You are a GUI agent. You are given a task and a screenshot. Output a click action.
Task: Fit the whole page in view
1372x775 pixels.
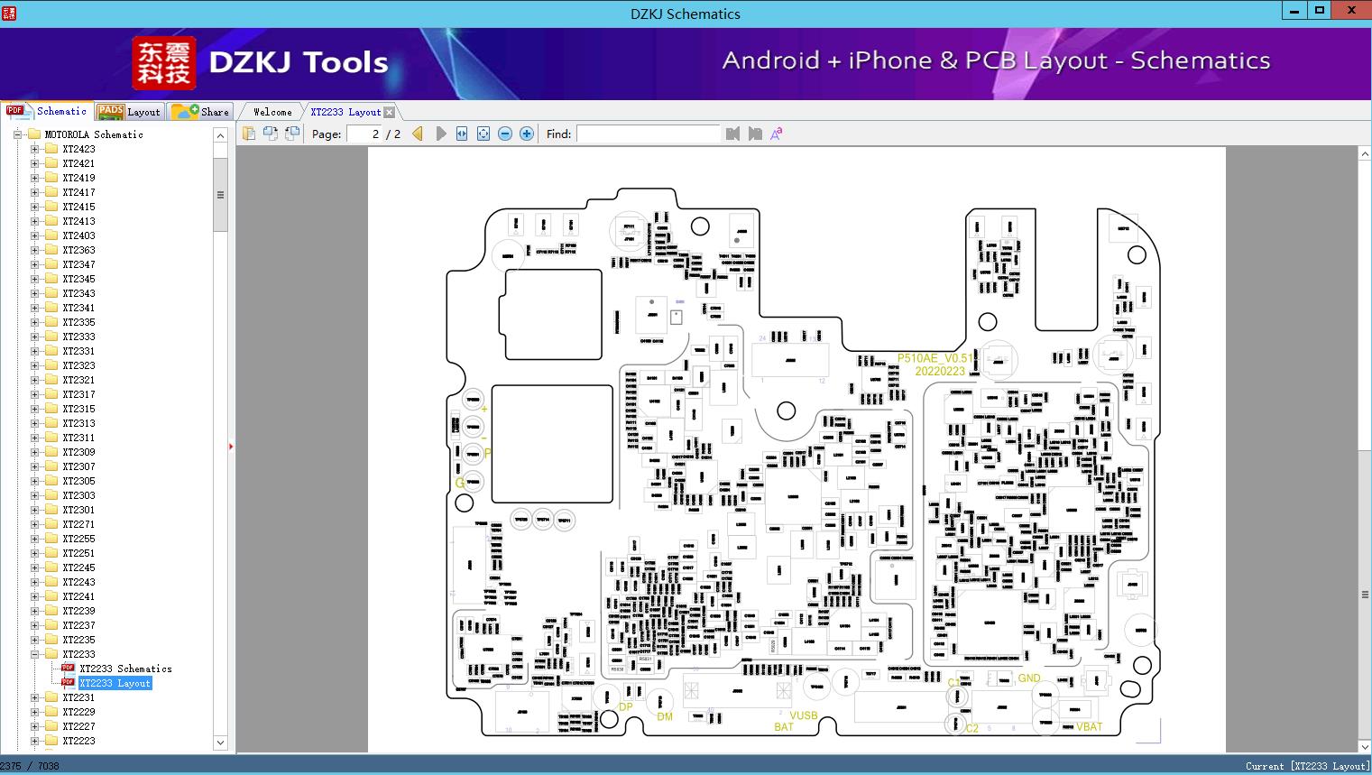(482, 133)
